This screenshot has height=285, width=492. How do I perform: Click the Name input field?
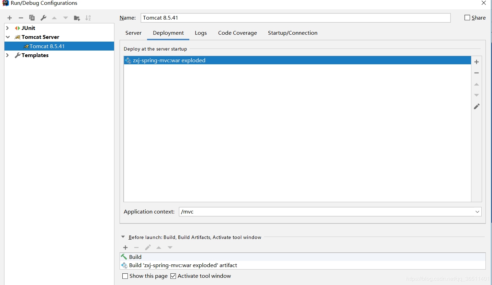(295, 18)
